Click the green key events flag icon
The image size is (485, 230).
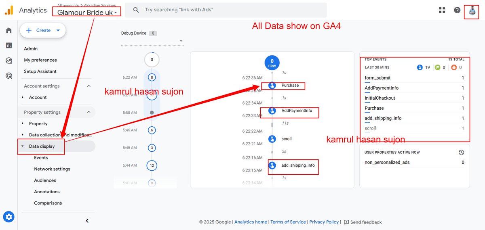click(437, 67)
